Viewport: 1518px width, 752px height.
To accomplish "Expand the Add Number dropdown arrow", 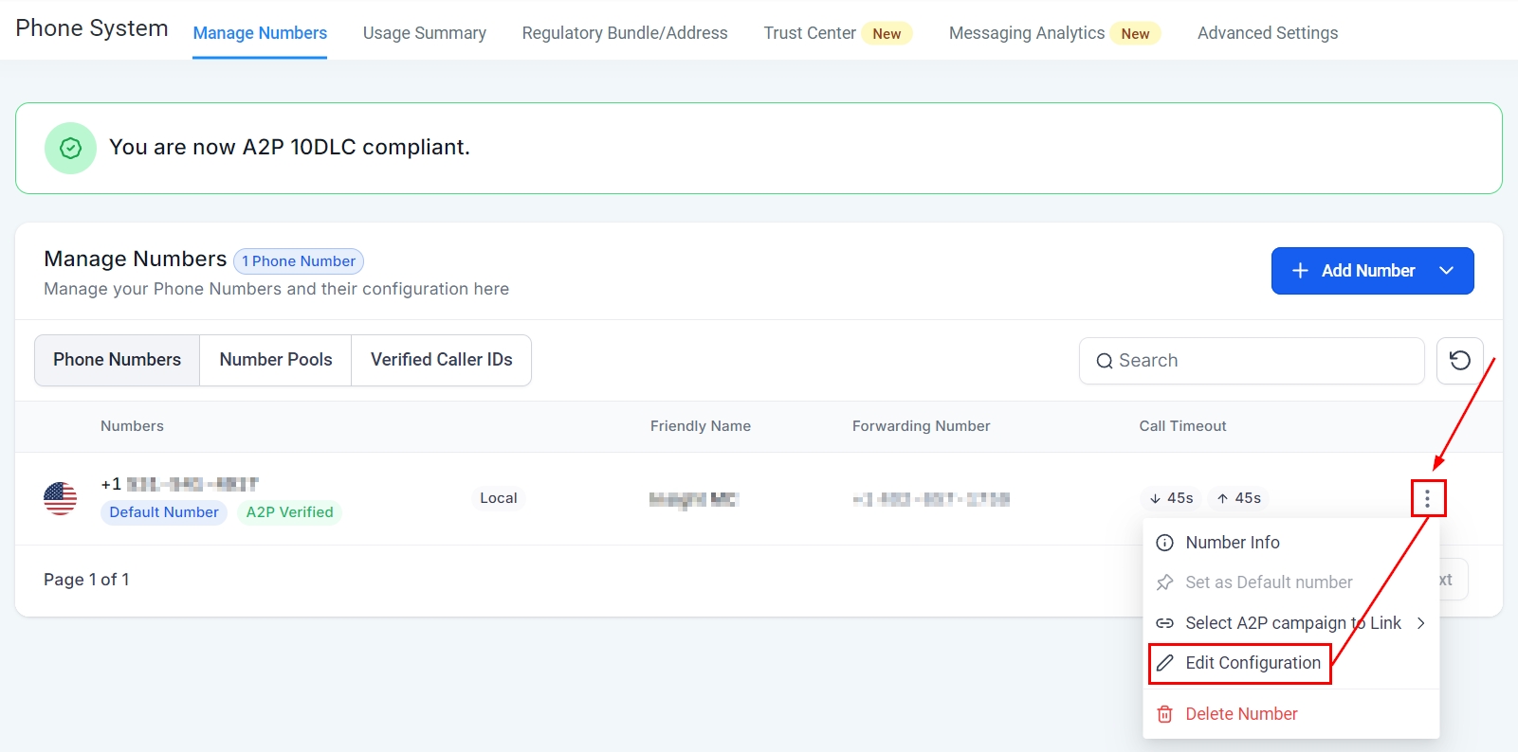I will 1446,271.
